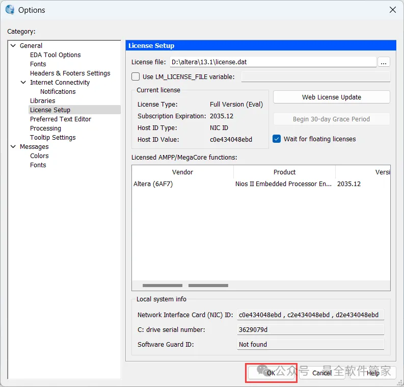Open Headers & Footers Settings
The height and width of the screenshot is (387, 404).
(70, 73)
